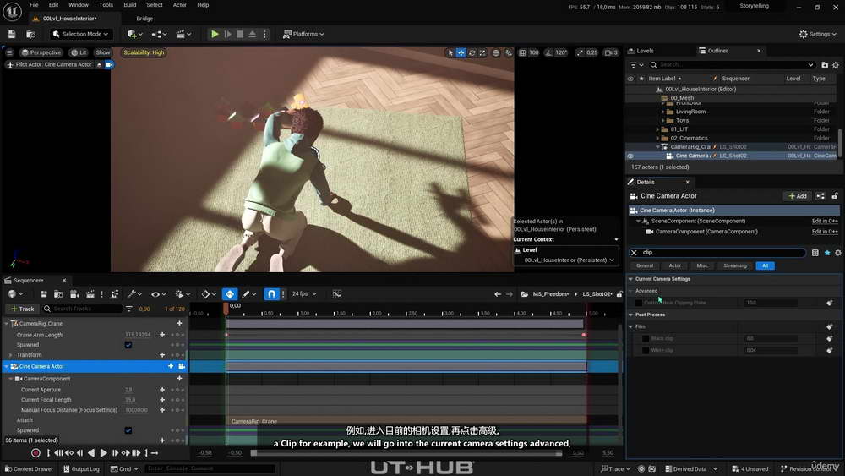The image size is (845, 476).
Task: Select the translate gizmo tool in the viewport
Action: pos(461,52)
